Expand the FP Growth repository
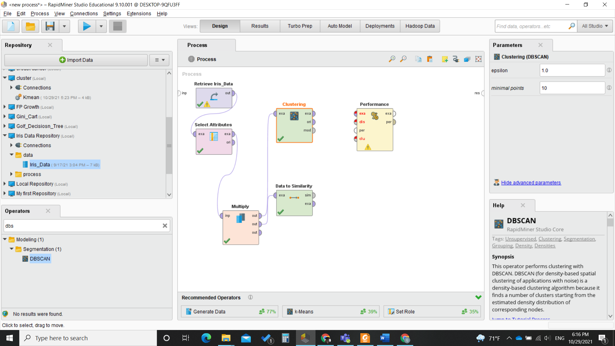The width and height of the screenshot is (615, 346). pos(5,107)
